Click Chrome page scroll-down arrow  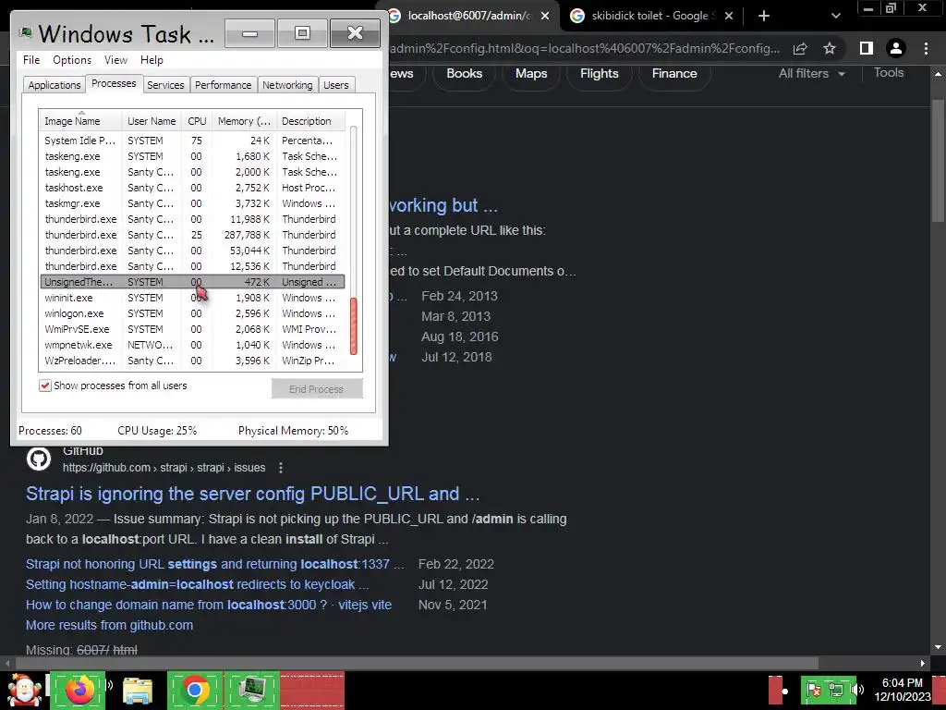click(939, 647)
